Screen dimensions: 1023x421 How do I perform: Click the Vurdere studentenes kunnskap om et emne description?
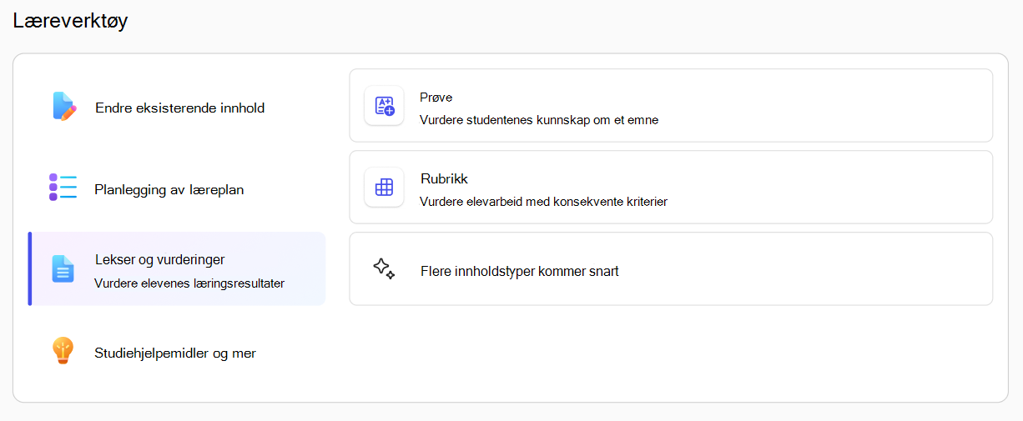[539, 120]
